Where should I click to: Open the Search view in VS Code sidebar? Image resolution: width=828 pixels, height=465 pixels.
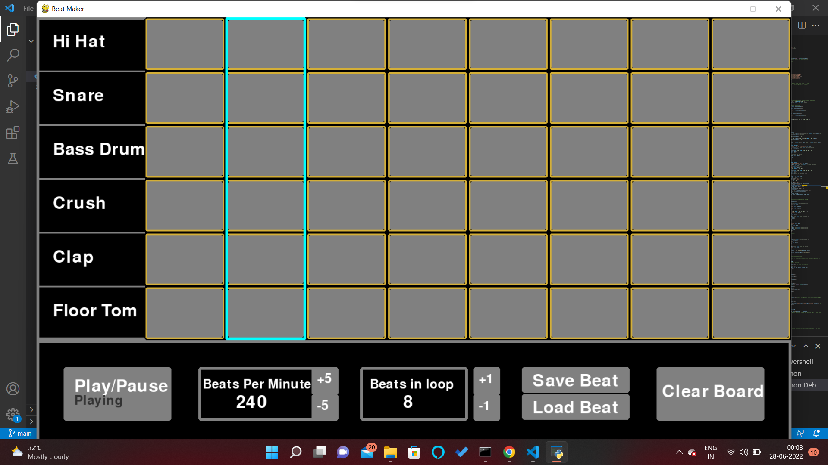tap(13, 55)
